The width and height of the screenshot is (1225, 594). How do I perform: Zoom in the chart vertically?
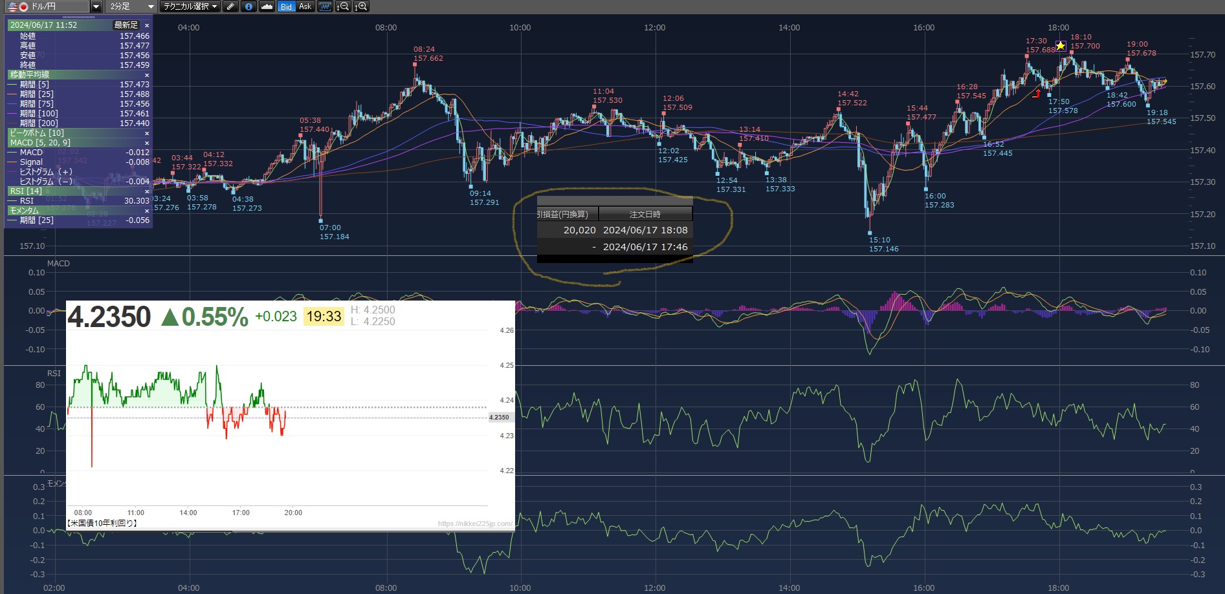point(361,6)
